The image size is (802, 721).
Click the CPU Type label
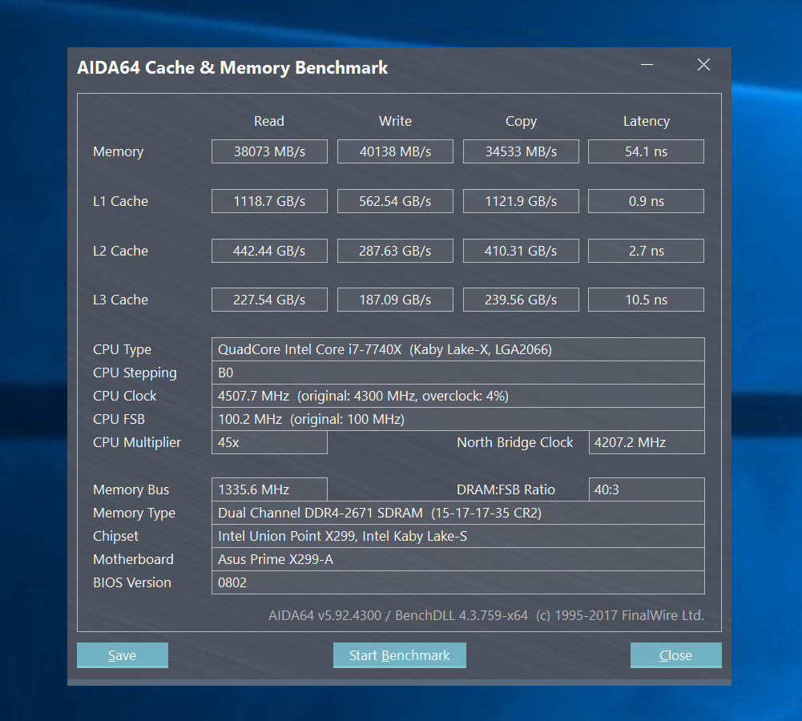(123, 350)
